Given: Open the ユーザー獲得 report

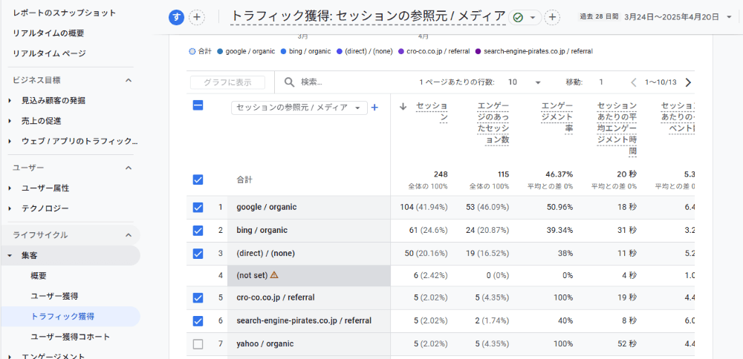Looking at the screenshot, I should pos(54,296).
